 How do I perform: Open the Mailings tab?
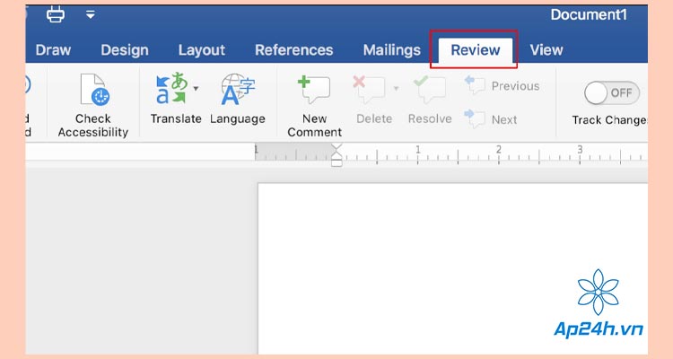coord(392,50)
